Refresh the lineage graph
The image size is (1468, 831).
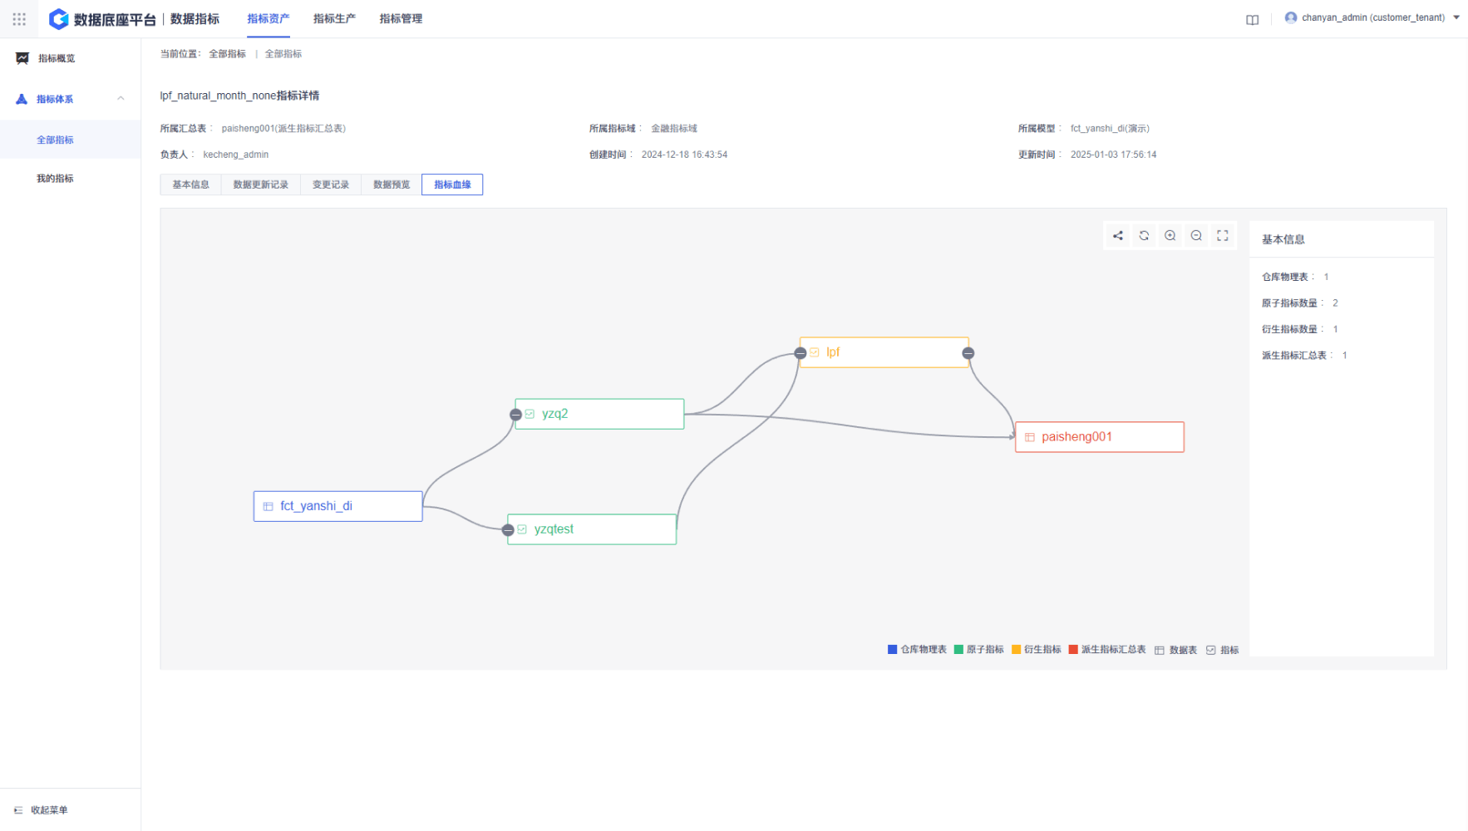(x=1144, y=236)
